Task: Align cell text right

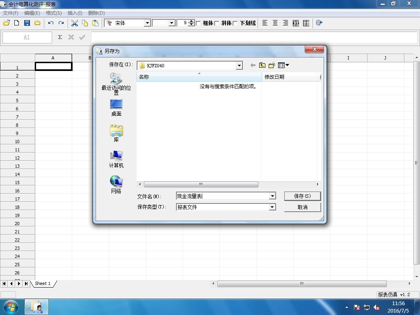Action: coord(285,23)
